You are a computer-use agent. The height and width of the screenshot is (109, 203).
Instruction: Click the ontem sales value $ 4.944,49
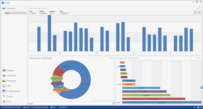[x=43, y=13]
